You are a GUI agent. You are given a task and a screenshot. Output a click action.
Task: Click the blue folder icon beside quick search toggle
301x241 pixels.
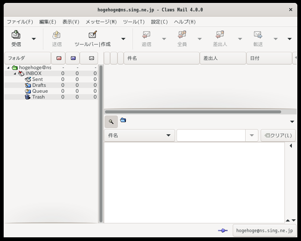pos(123,120)
